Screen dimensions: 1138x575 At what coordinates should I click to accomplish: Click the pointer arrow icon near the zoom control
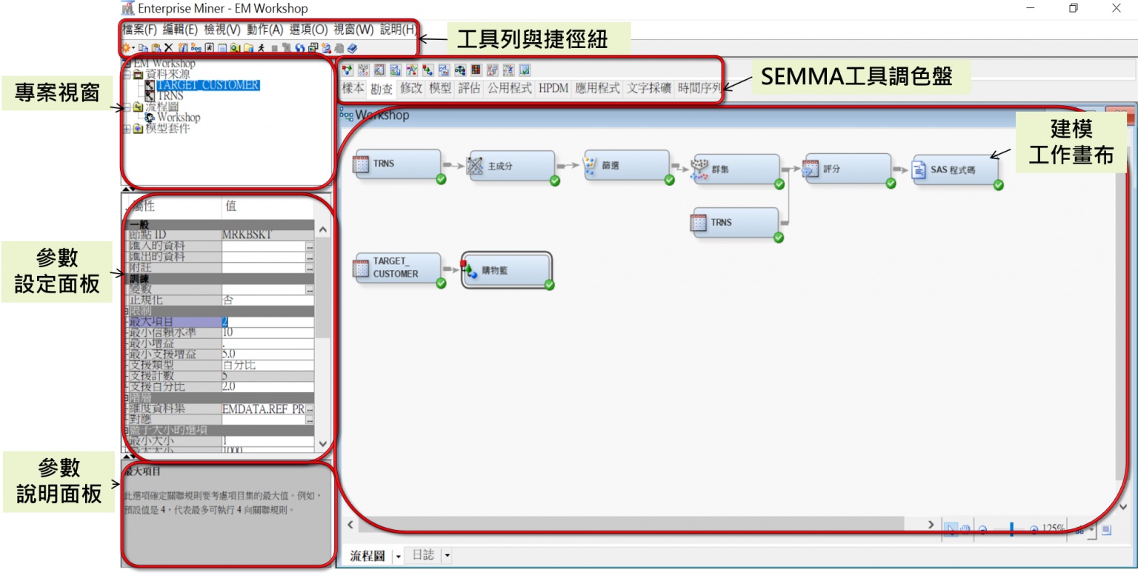point(951,528)
